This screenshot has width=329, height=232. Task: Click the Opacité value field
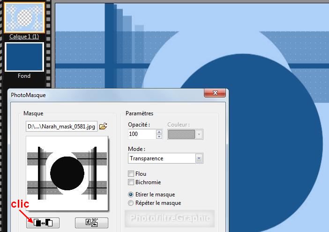[141, 135]
